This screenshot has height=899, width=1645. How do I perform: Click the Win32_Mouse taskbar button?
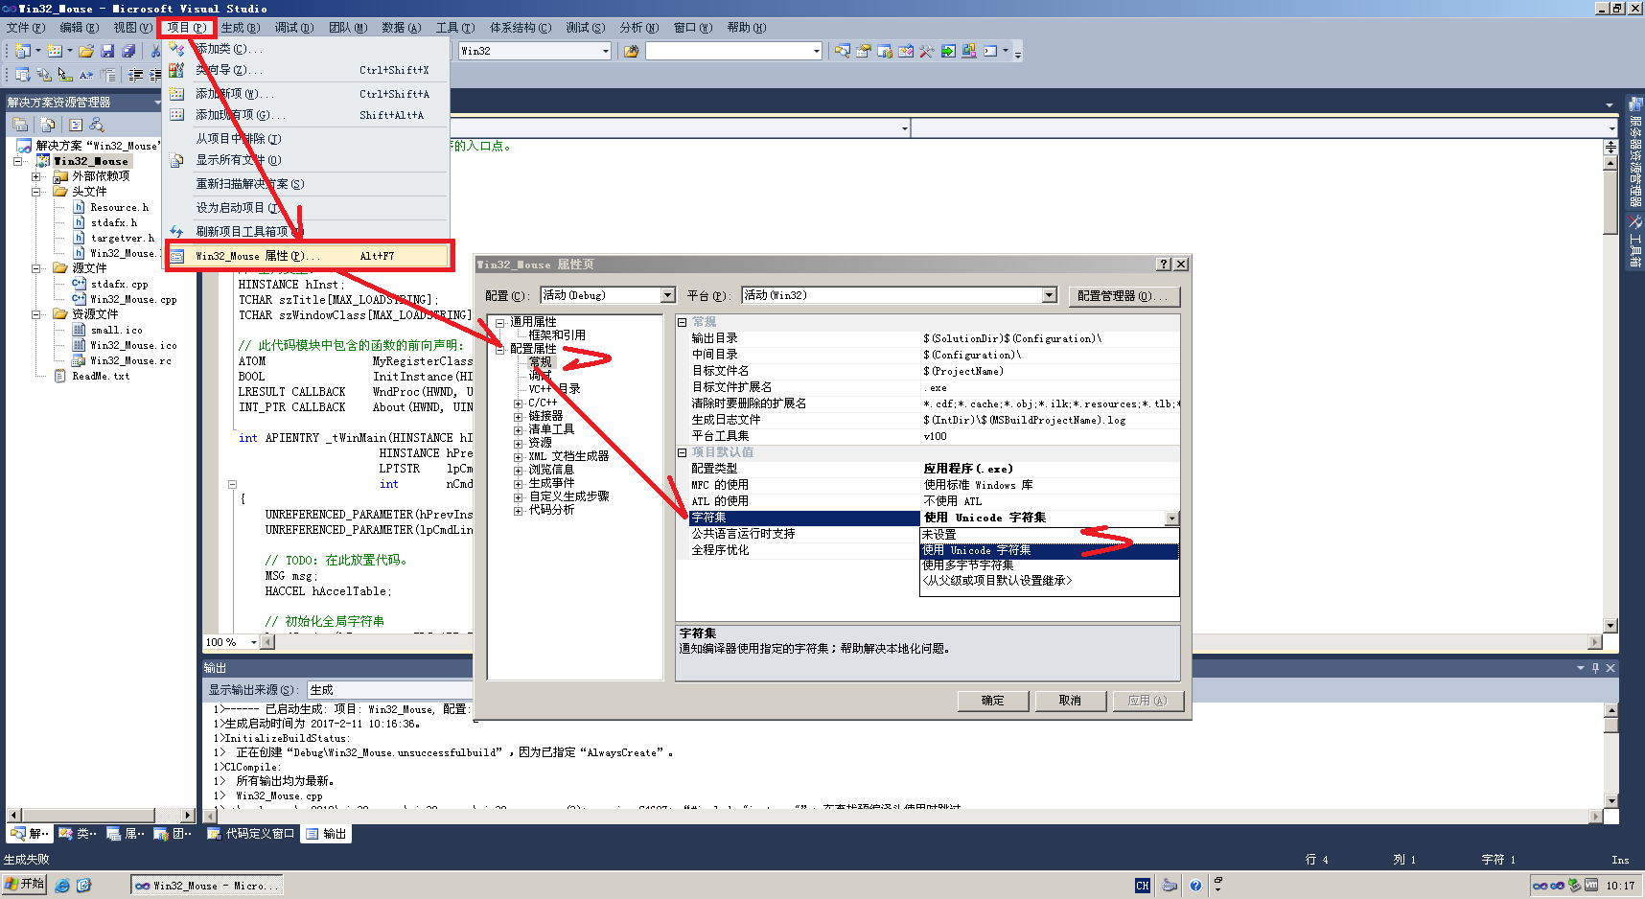(207, 885)
